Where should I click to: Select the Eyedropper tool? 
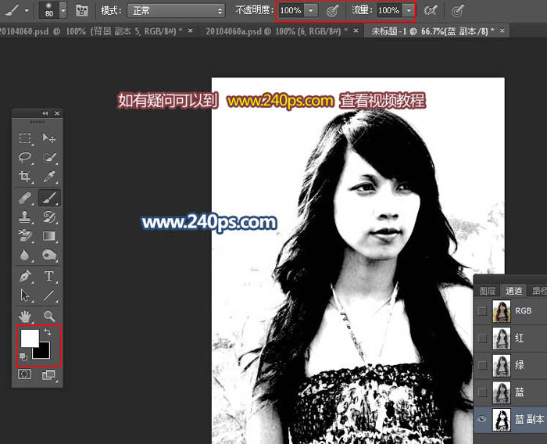pyautogui.click(x=48, y=177)
